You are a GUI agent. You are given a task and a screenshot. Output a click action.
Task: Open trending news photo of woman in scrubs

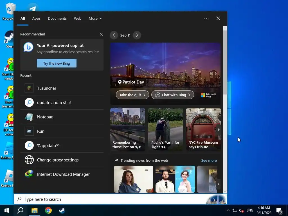[x=134, y=179]
